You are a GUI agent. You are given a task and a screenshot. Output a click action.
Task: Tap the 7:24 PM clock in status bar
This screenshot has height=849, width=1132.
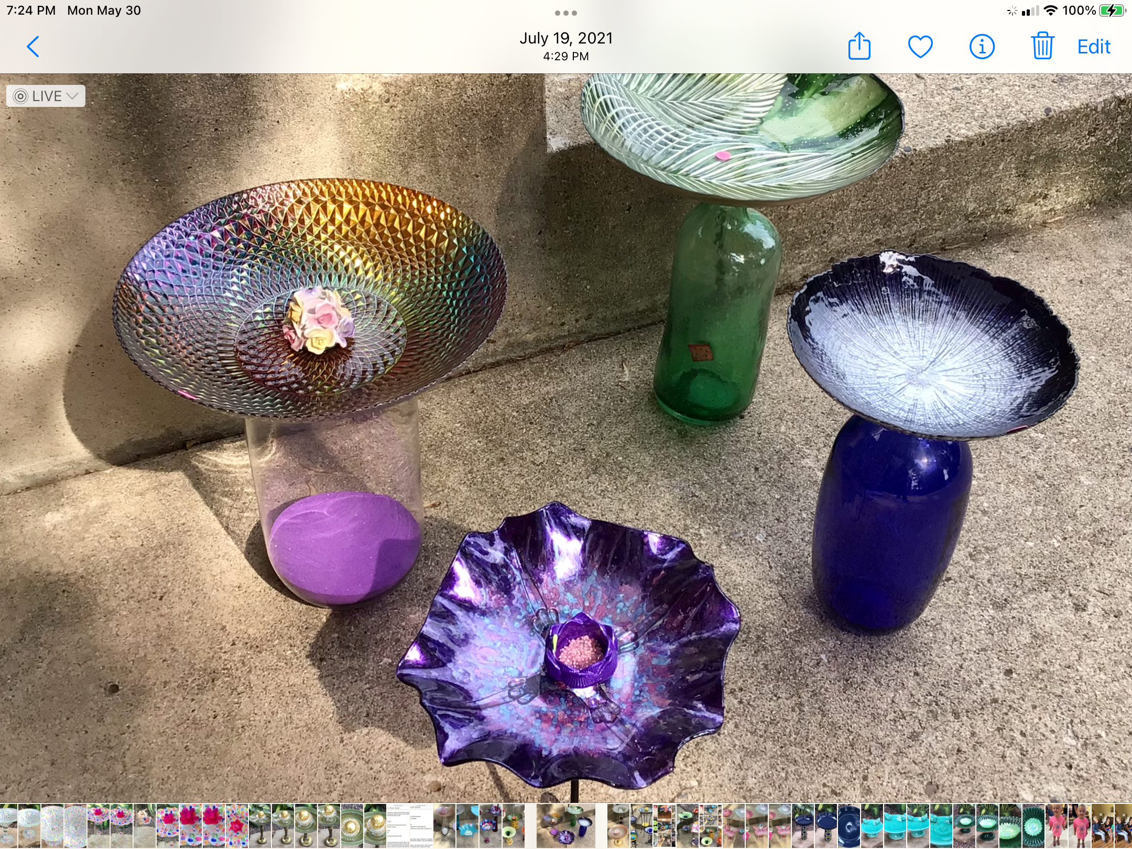(x=31, y=10)
